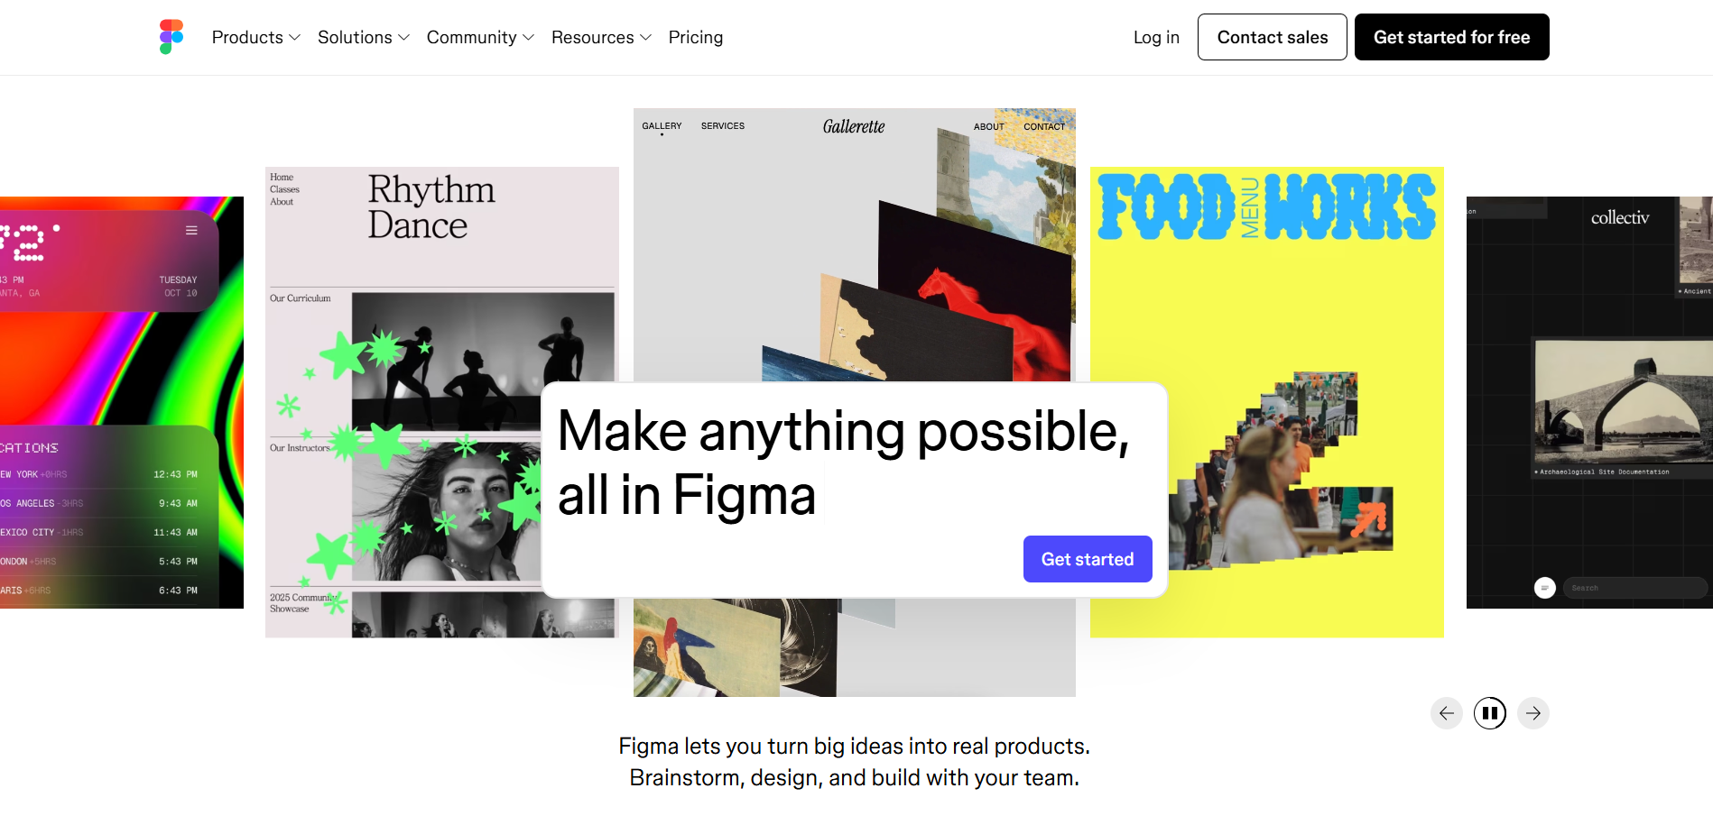The height and width of the screenshot is (834, 1713).
Task: Expand the Products dropdown
Action: click(x=255, y=37)
